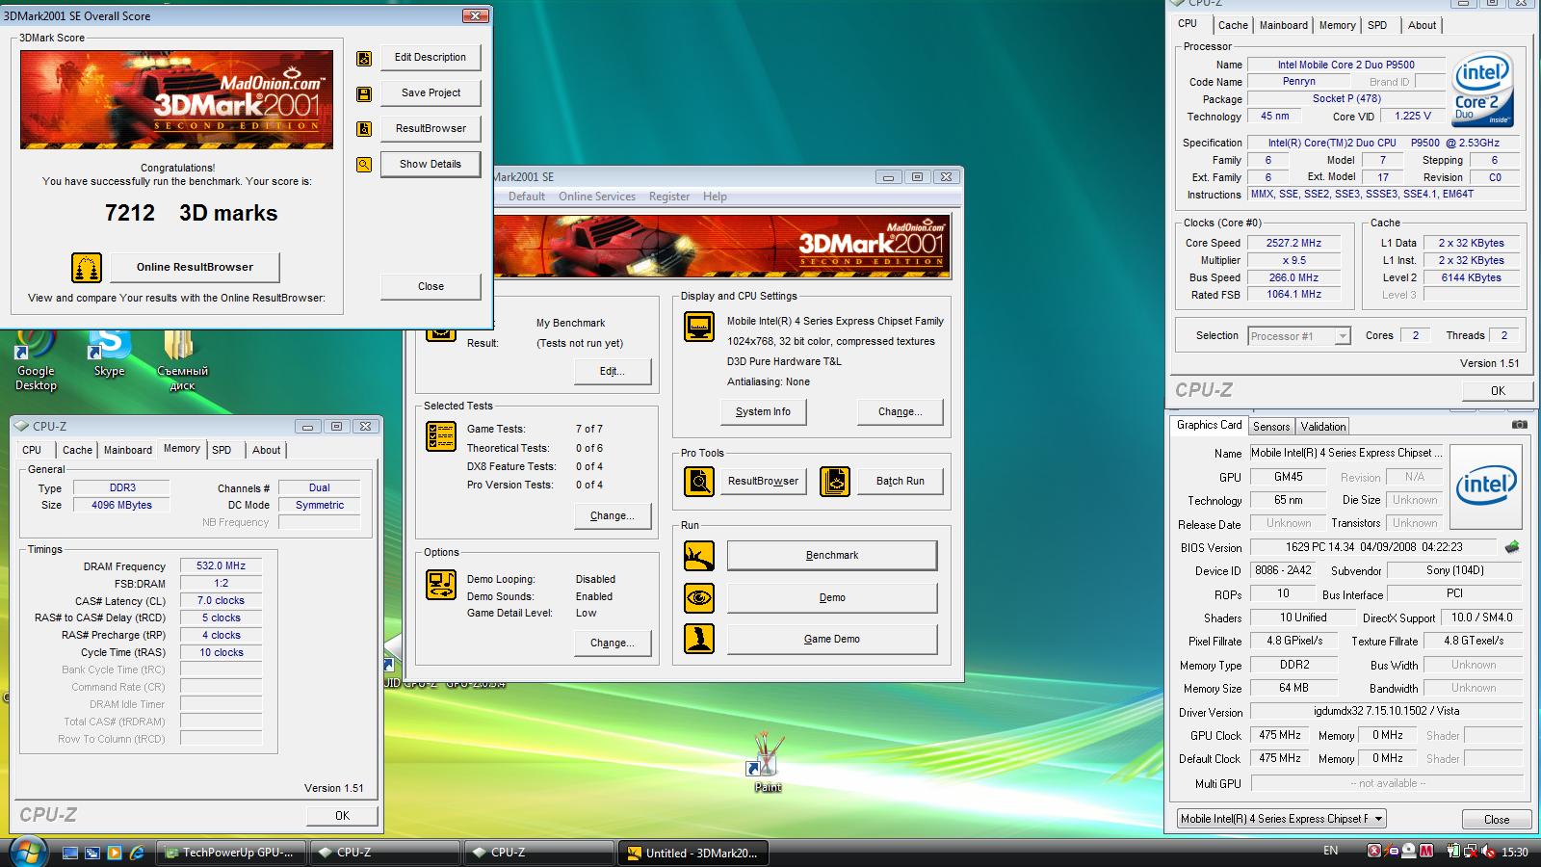Click the Save Project floppy icon
Viewport: 1541px width, 867px height.
click(364, 94)
